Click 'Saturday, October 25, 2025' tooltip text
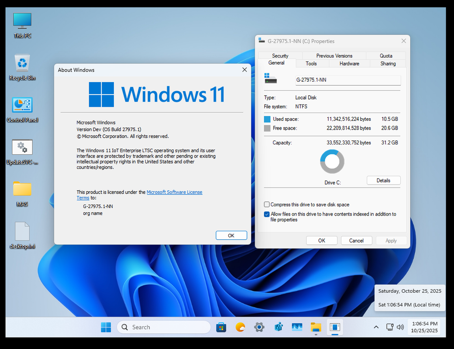454x349 pixels. pos(410,291)
